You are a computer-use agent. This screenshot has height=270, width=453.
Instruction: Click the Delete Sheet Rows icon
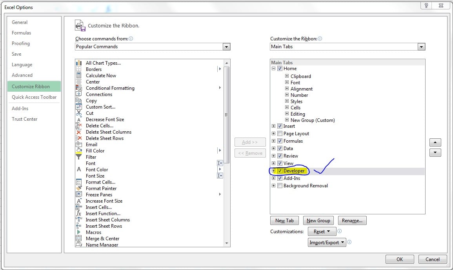pyautogui.click(x=78, y=138)
